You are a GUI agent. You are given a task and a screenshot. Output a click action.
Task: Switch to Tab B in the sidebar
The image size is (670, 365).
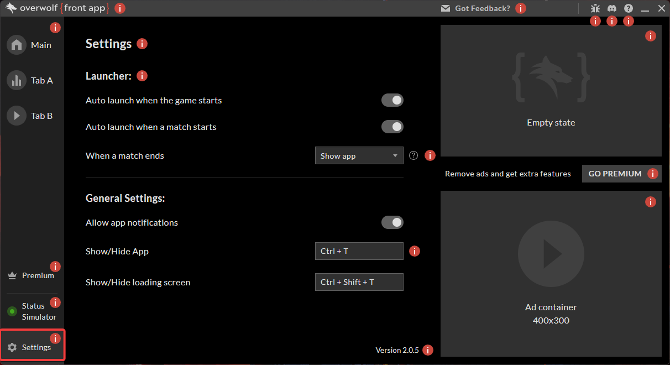pyautogui.click(x=32, y=116)
